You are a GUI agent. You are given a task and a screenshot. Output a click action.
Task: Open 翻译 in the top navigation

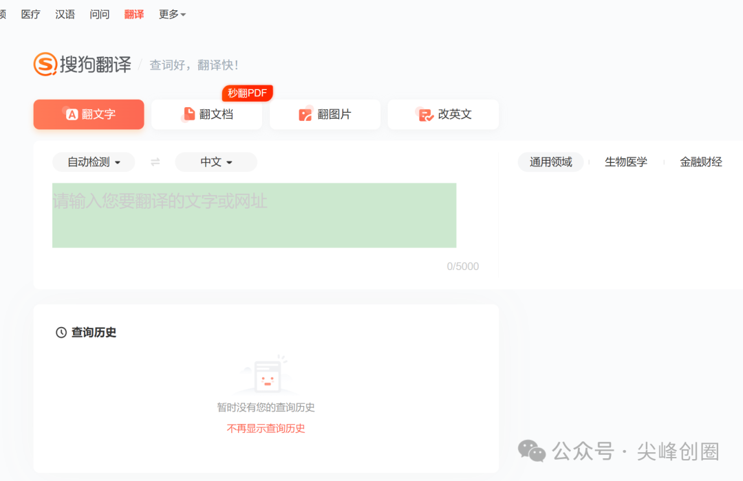(x=134, y=14)
